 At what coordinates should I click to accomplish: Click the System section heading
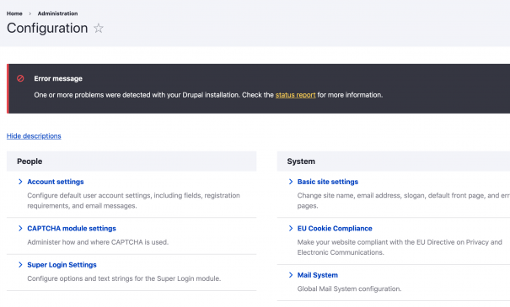(301, 161)
